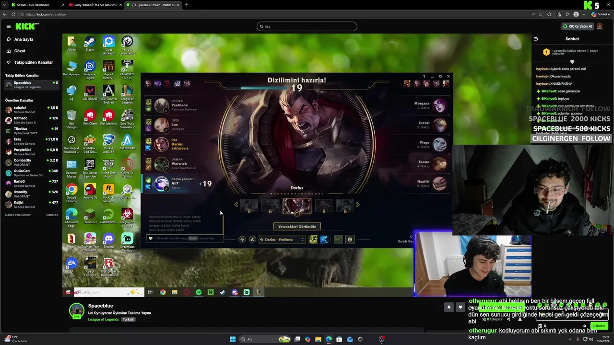Click the Kick search field Ara
The width and height of the screenshot is (614, 345).
(307, 26)
